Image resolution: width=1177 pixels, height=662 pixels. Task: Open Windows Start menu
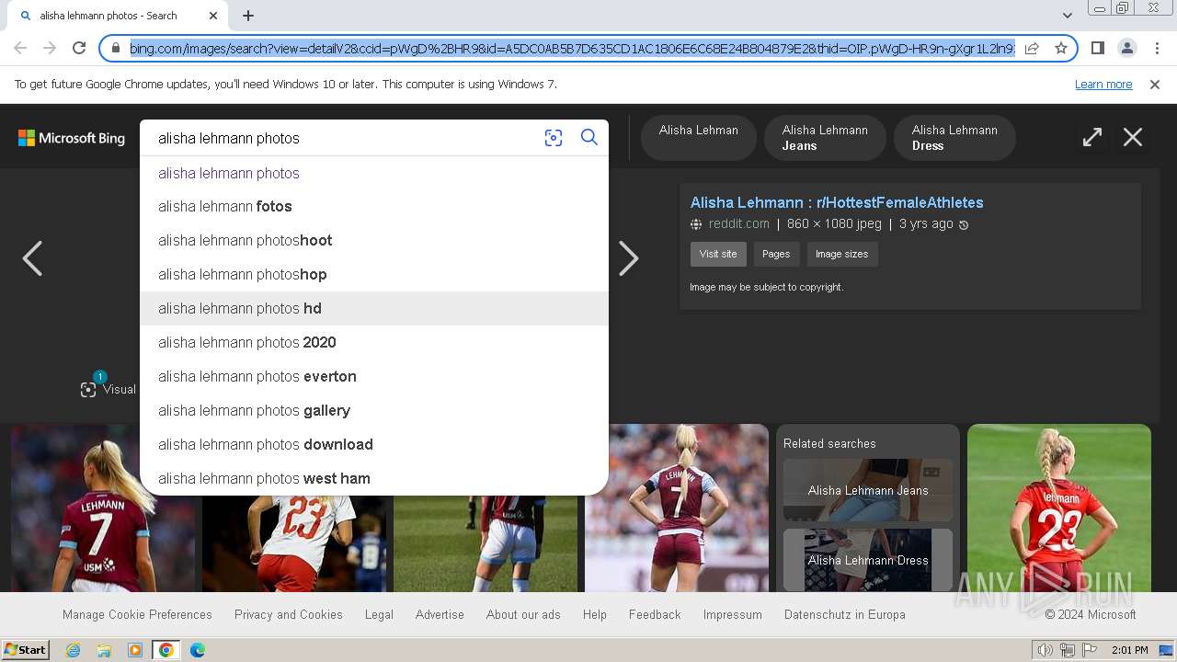coord(25,650)
